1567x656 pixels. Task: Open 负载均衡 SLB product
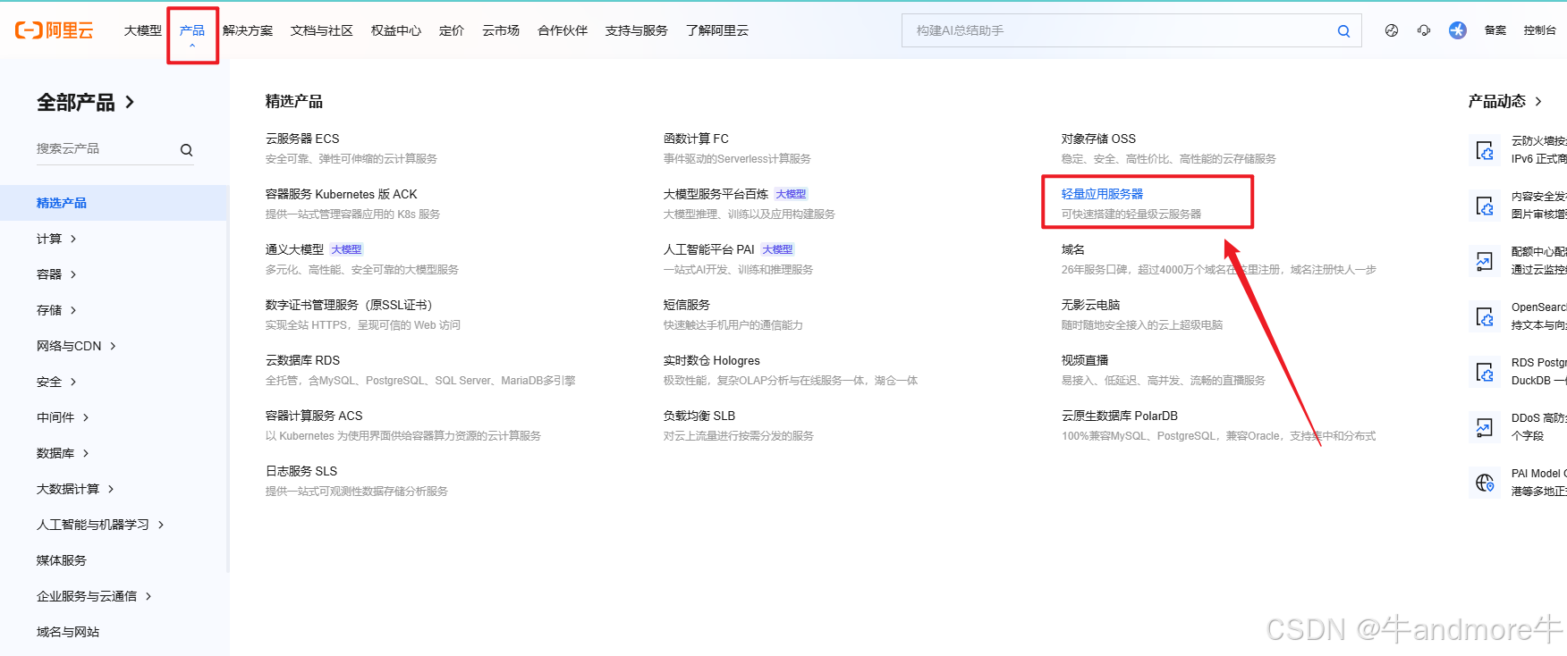699,416
